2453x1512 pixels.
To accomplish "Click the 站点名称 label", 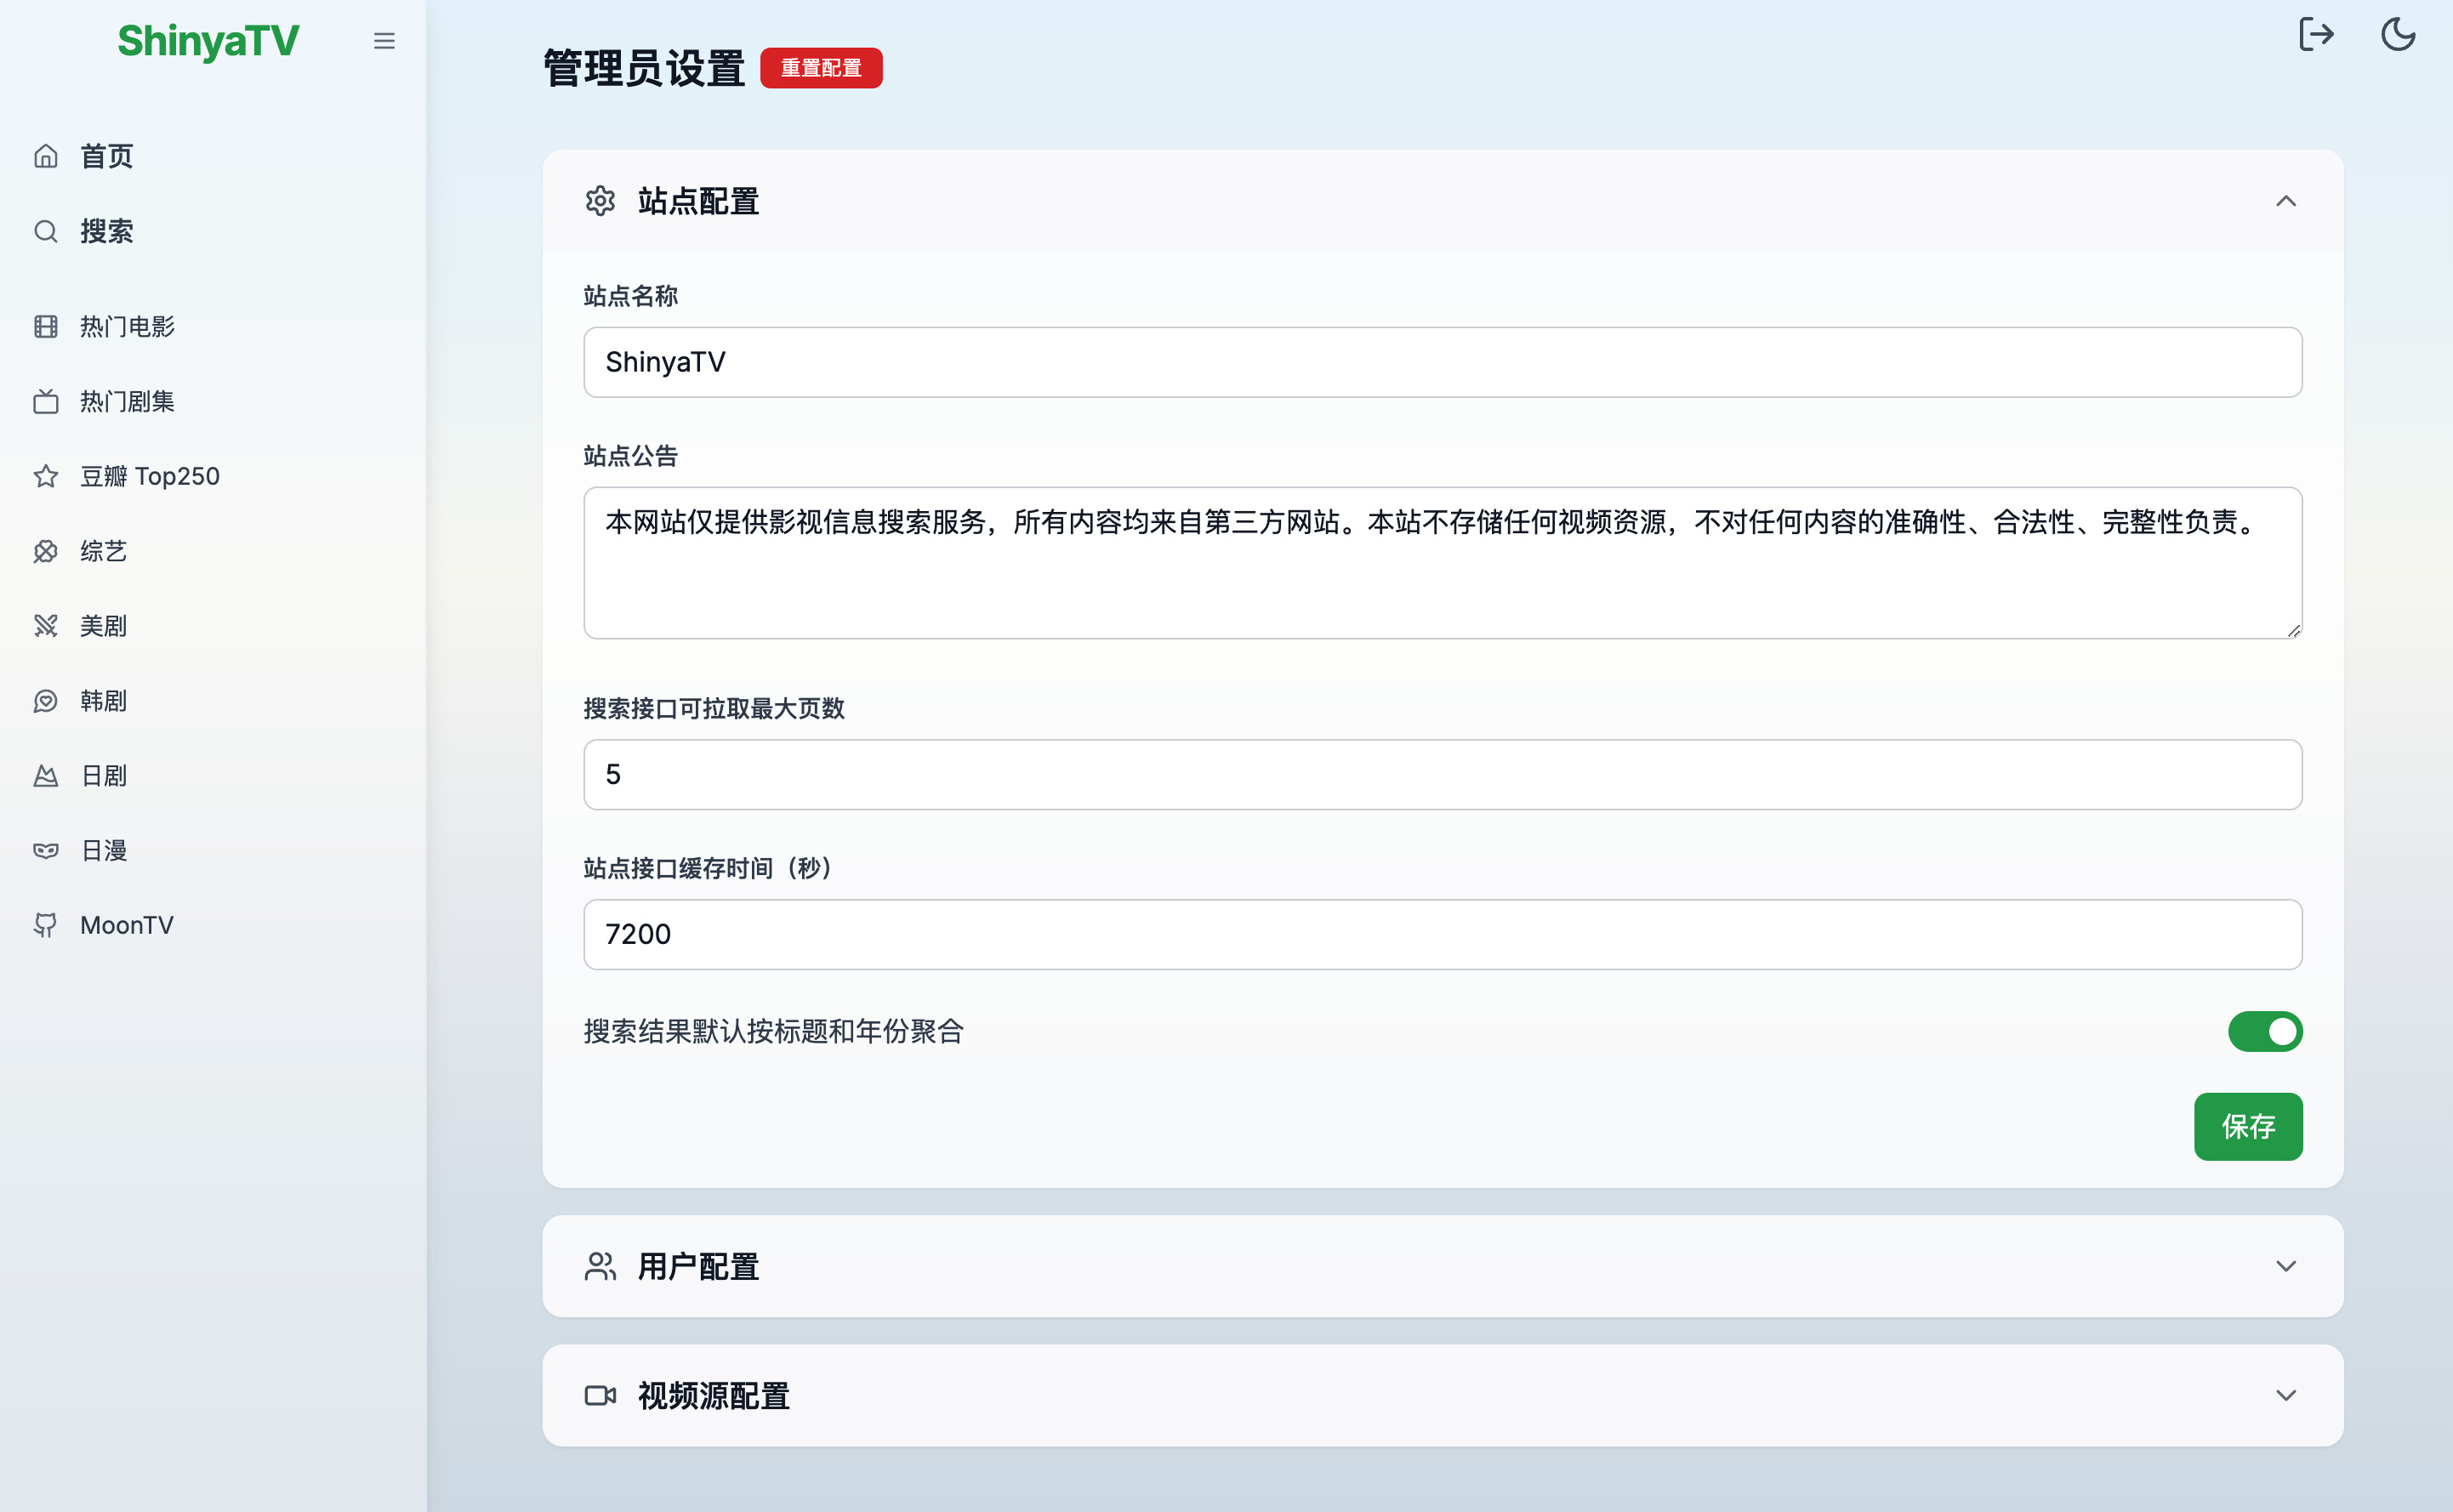I will (630, 296).
